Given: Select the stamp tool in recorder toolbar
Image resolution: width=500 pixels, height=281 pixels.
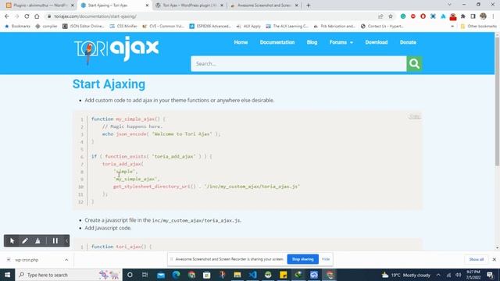Looking at the screenshot, I should coord(37,241).
